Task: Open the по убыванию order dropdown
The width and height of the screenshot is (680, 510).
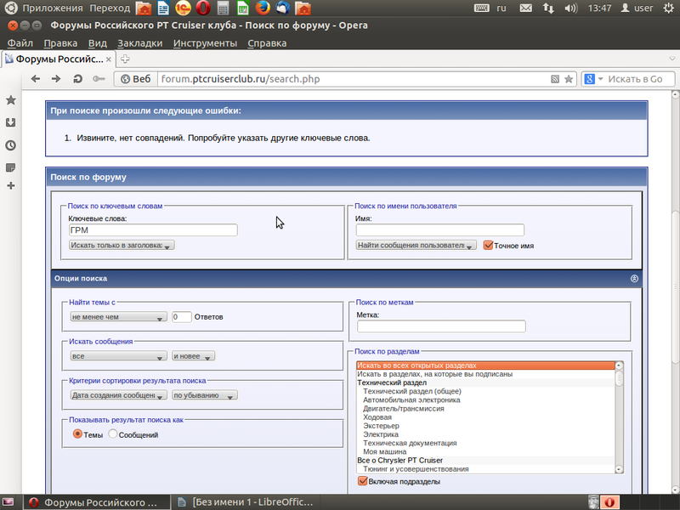Action: tap(205, 395)
